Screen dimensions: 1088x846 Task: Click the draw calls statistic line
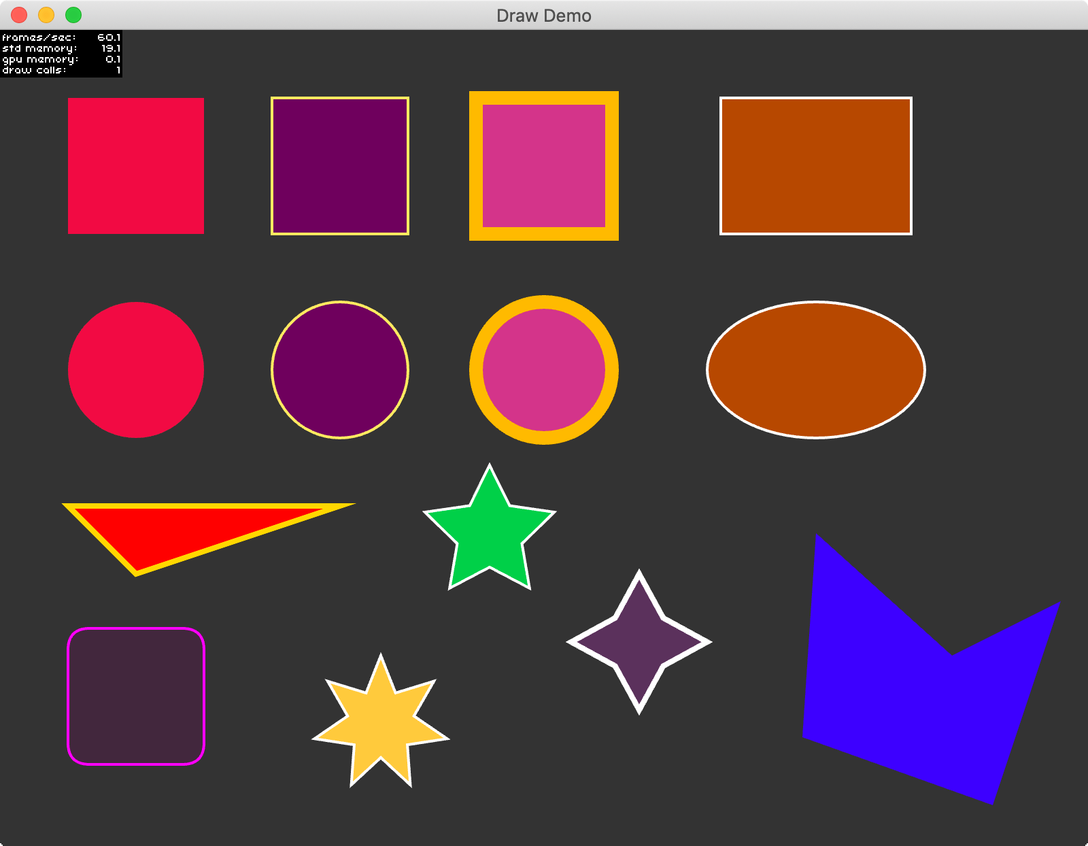point(61,70)
